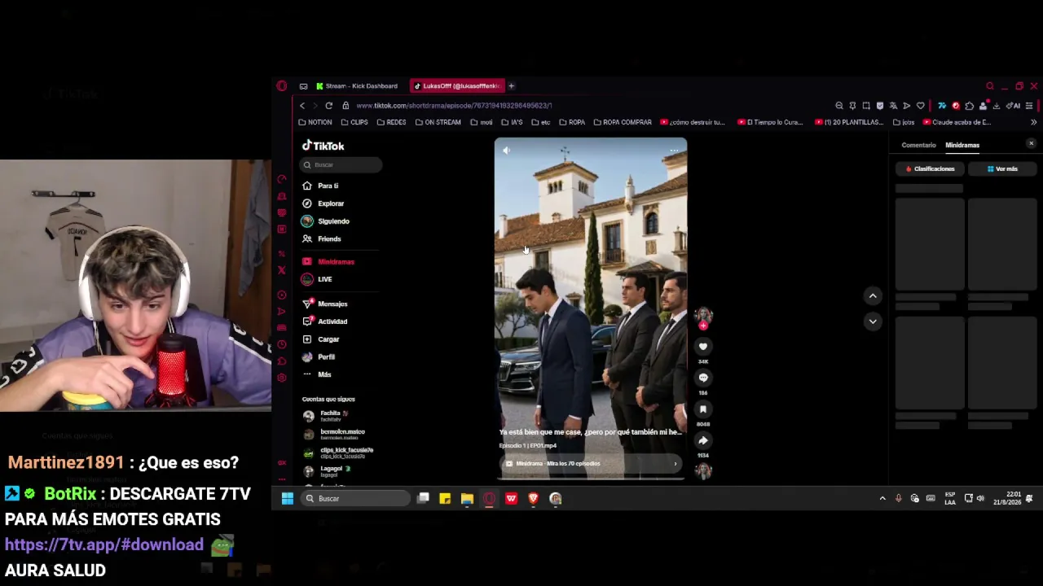This screenshot has height=586, width=1043.
Task: Open Actividad notifications in the sidebar
Action: [x=325, y=321]
